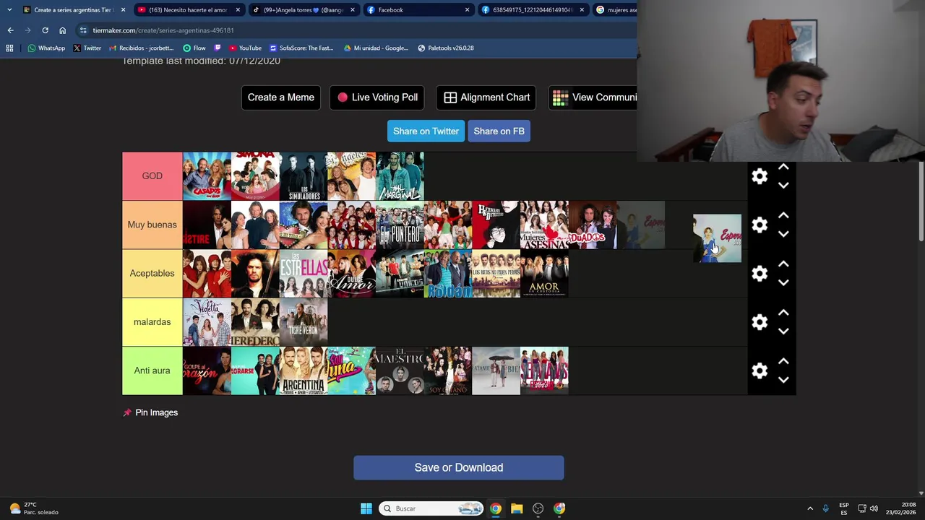Open settings gear for Muy buenas tier
The width and height of the screenshot is (925, 520).
[760, 225]
